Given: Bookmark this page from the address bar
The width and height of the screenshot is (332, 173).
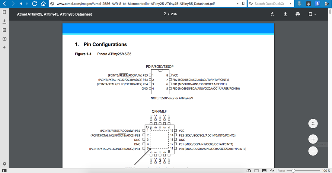Looking at the screenshot, I should click(x=243, y=4).
